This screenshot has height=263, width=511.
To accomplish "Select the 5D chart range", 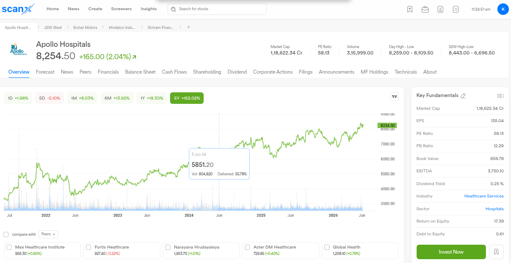I will coord(49,98).
